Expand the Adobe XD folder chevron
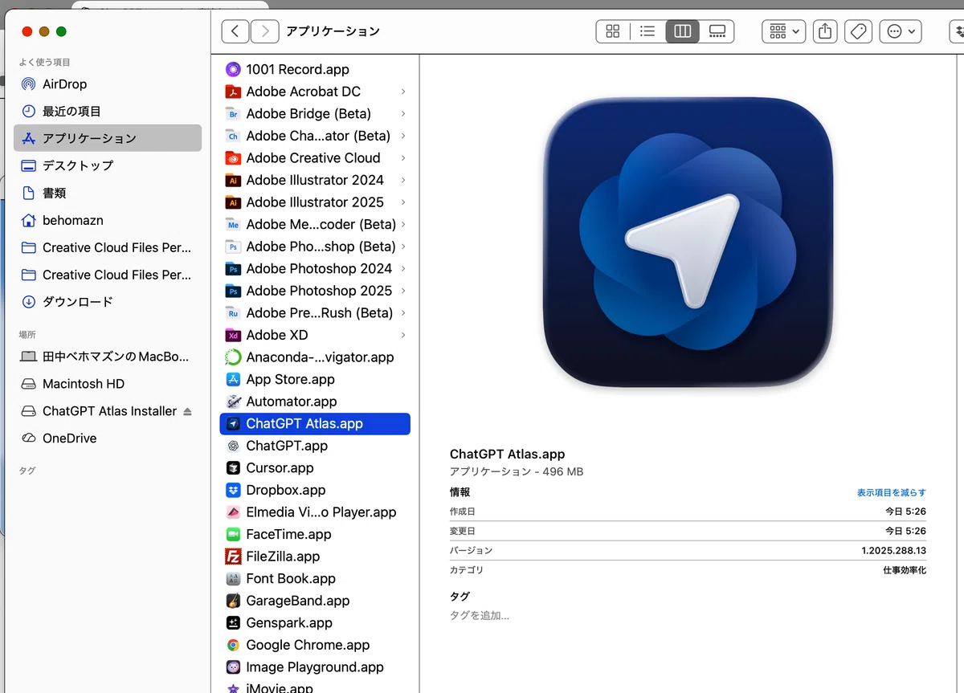This screenshot has height=693, width=964. [x=402, y=335]
